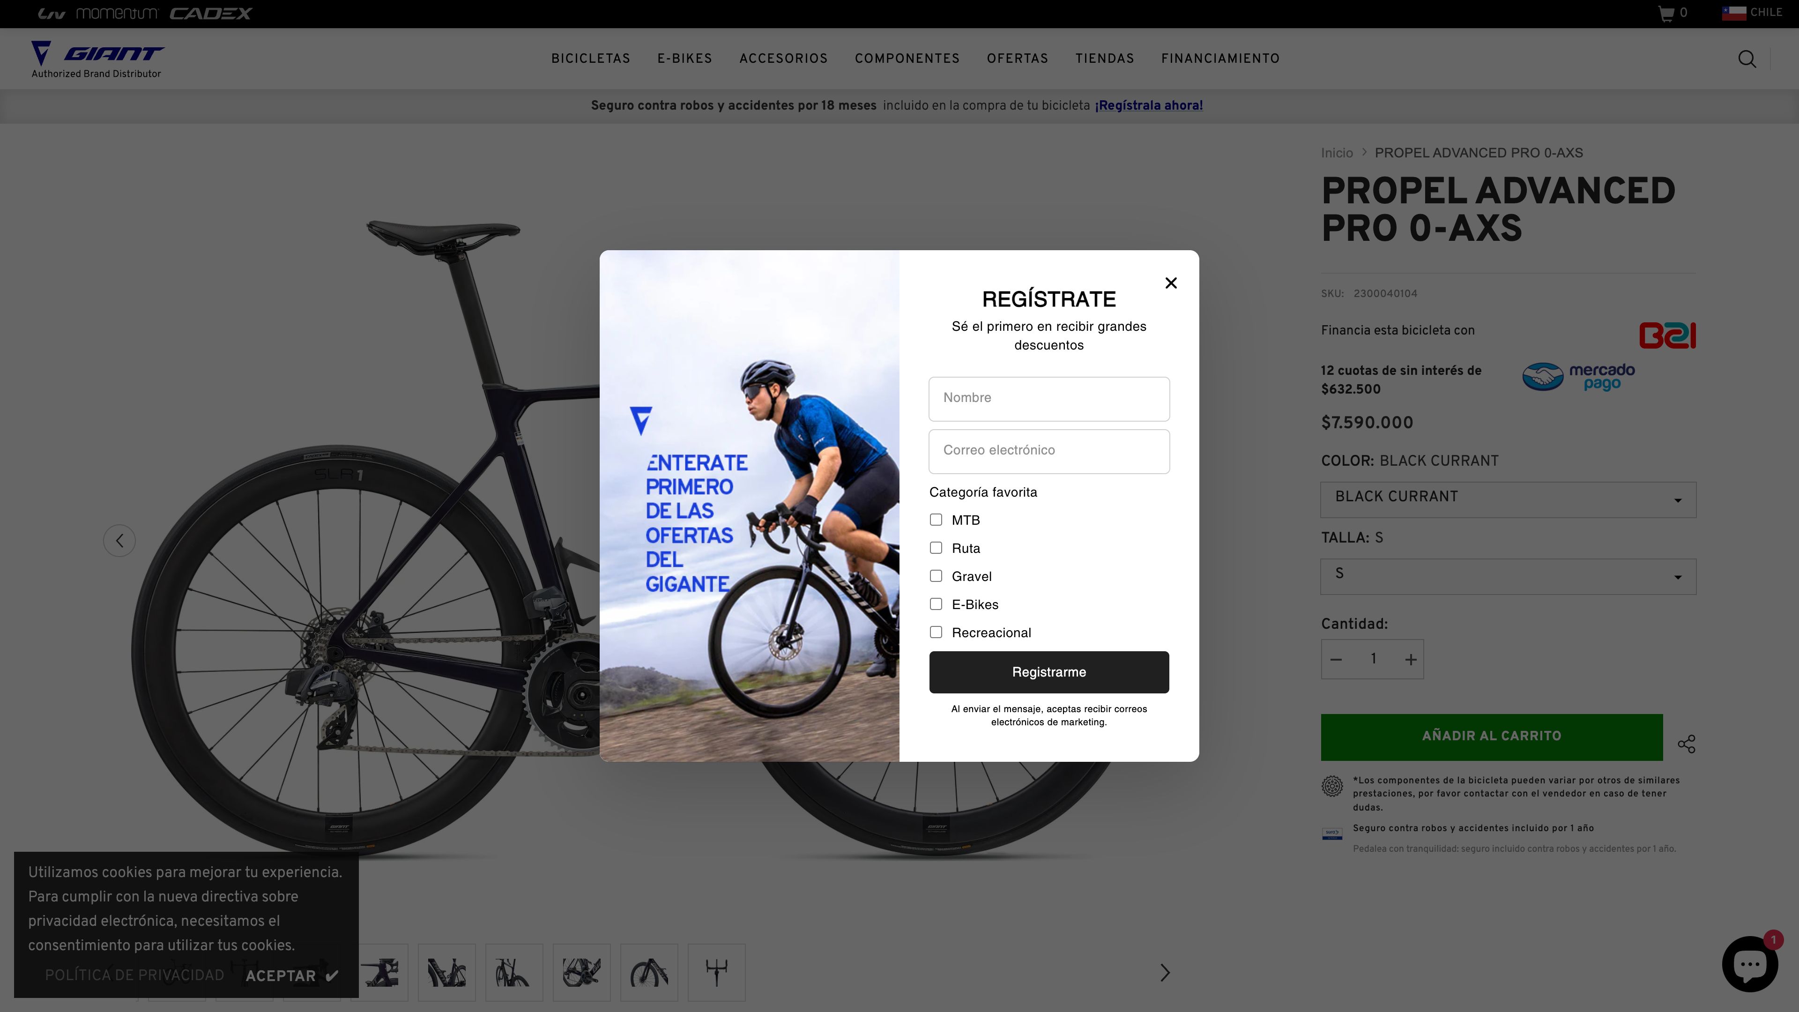Open the BICICLETAS menu
This screenshot has width=1799, height=1012.
(x=590, y=59)
